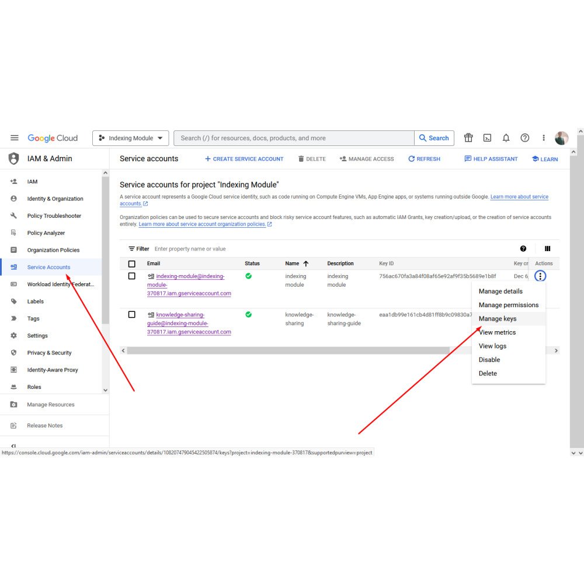
Task: Open the hamburger navigation menu
Action: pos(15,138)
